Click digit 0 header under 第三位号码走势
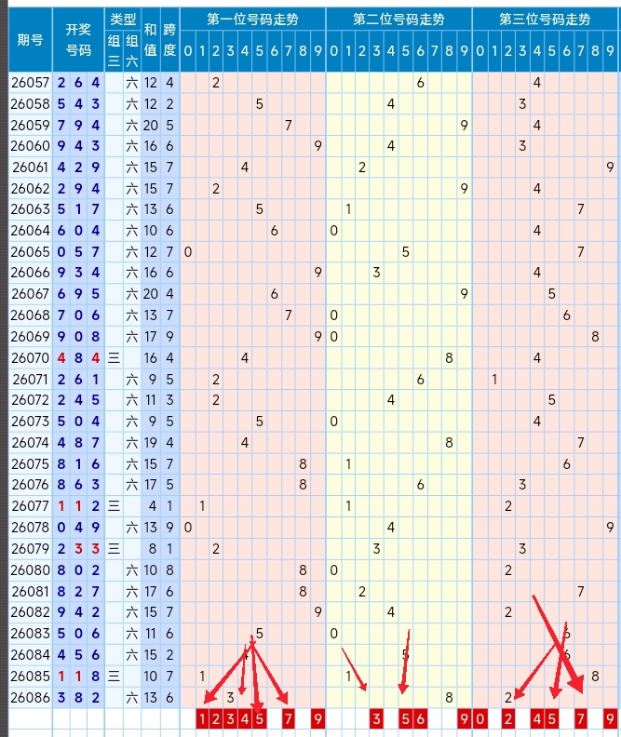The image size is (621, 737). coord(480,51)
